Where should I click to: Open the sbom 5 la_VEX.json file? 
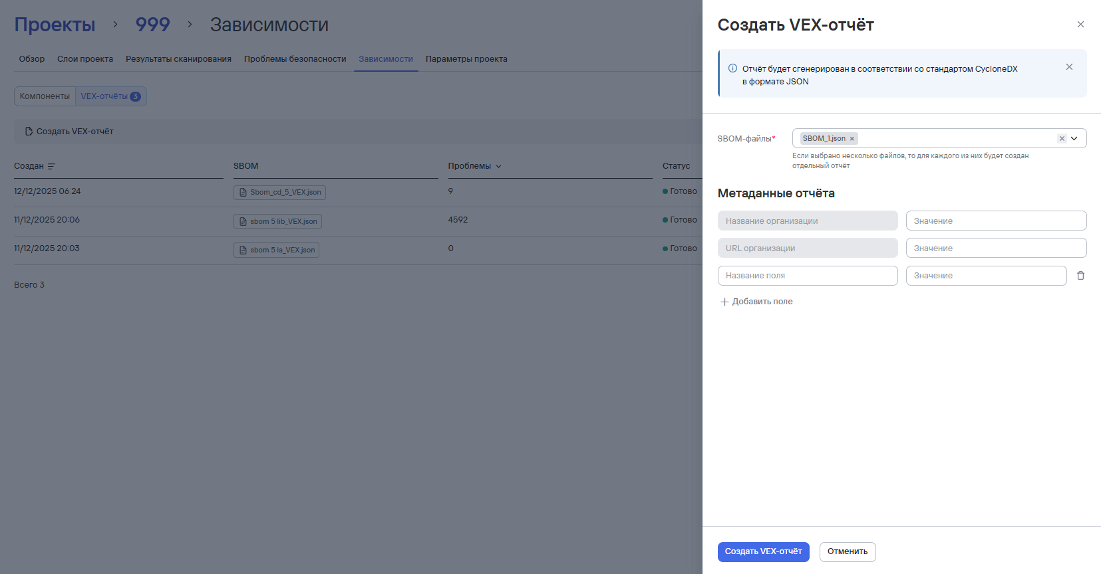pos(276,250)
